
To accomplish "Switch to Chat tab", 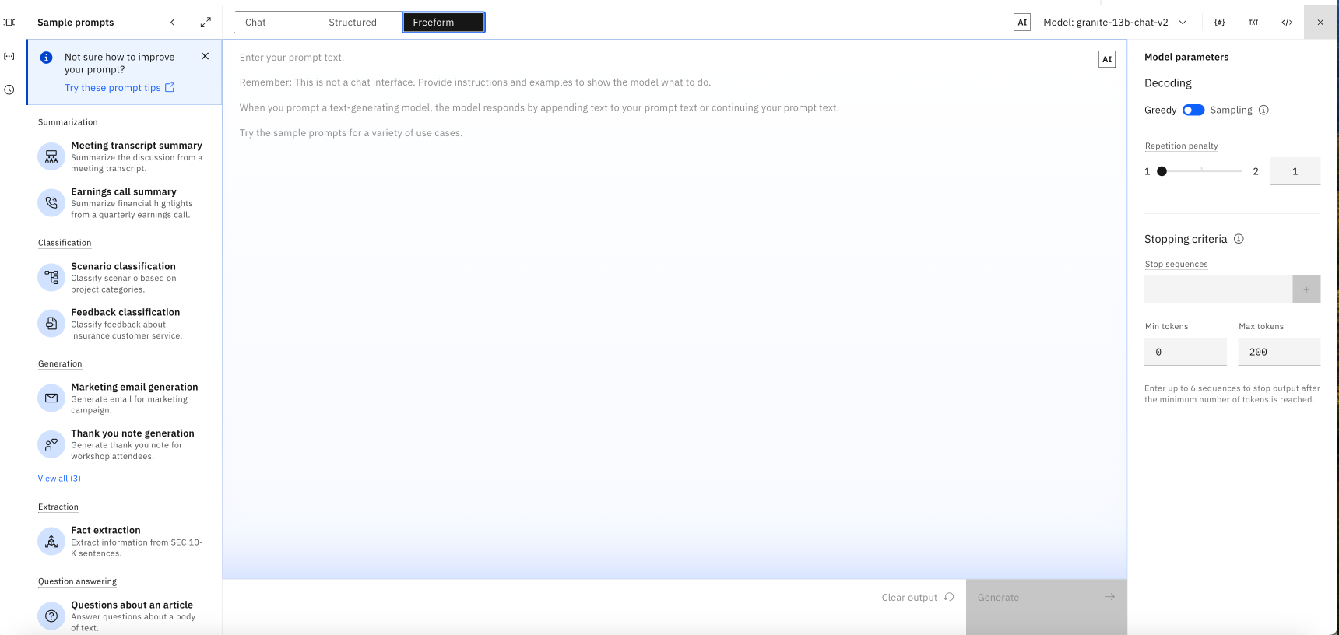I will pyautogui.click(x=276, y=23).
